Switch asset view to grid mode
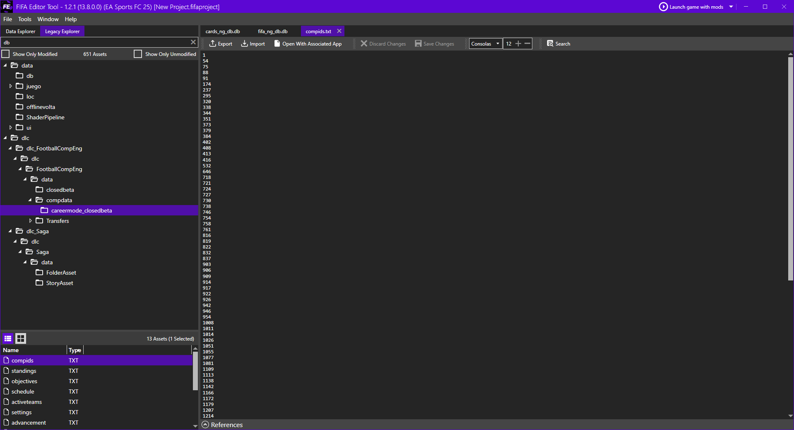Viewport: 794px width, 430px height. tap(21, 338)
